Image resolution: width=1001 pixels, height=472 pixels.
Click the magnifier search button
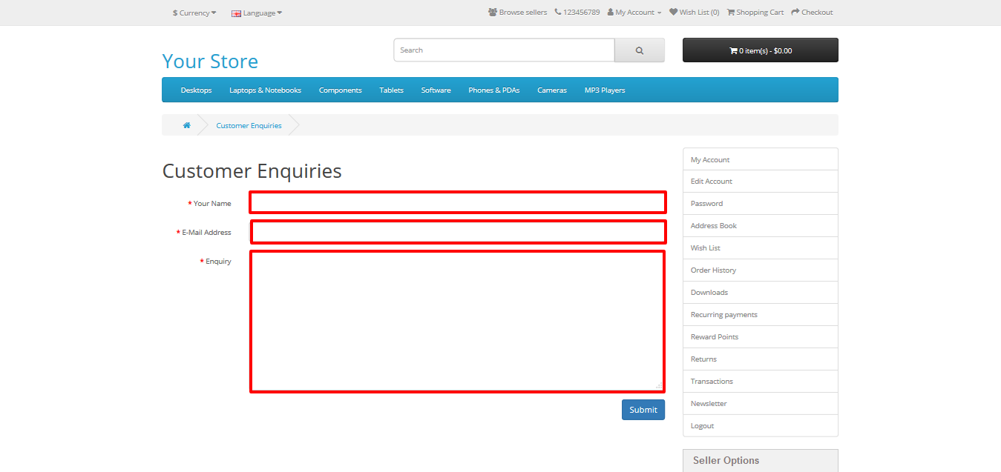(x=640, y=50)
